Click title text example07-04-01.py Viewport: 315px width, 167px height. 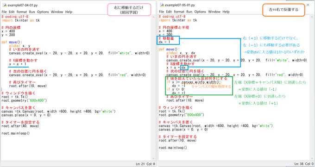click(x=23, y=5)
